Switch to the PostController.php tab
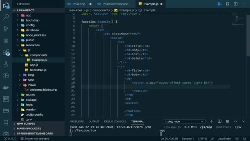The width and height of the screenshot is (250, 141). [116, 4]
